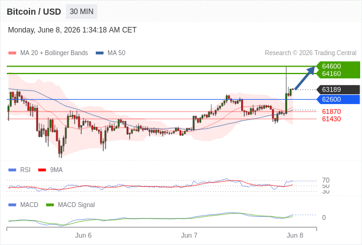Click the MACD 0 axis label
Screen dimensions: 362x245
pyautogui.click(x=324, y=217)
